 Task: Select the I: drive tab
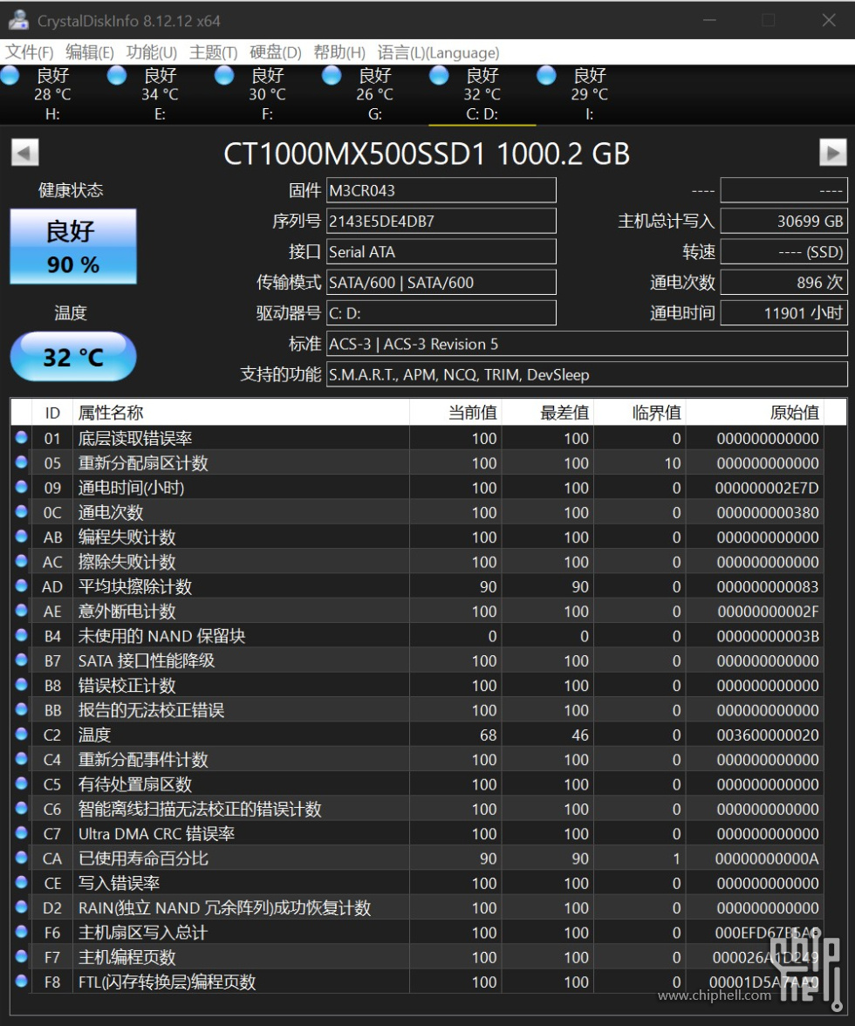(590, 94)
